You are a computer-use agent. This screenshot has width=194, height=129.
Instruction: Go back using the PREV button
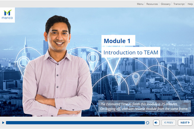[x=168, y=123]
